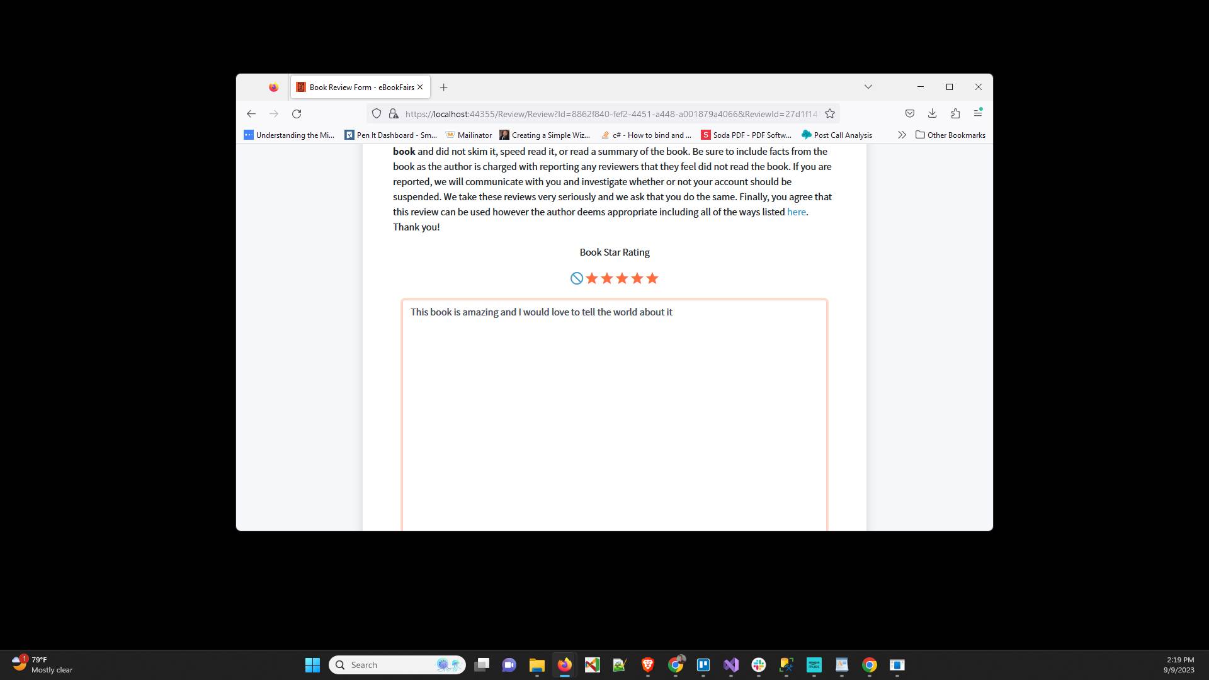The image size is (1209, 680).
Task: Open the Firefox application hamburger menu
Action: pos(978,113)
